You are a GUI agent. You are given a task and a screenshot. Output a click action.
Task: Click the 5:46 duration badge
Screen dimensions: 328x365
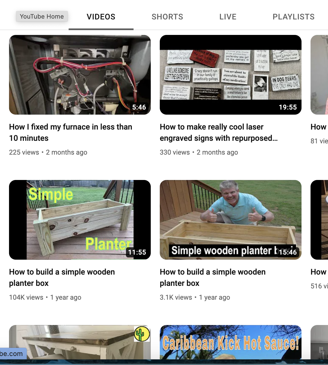point(139,107)
